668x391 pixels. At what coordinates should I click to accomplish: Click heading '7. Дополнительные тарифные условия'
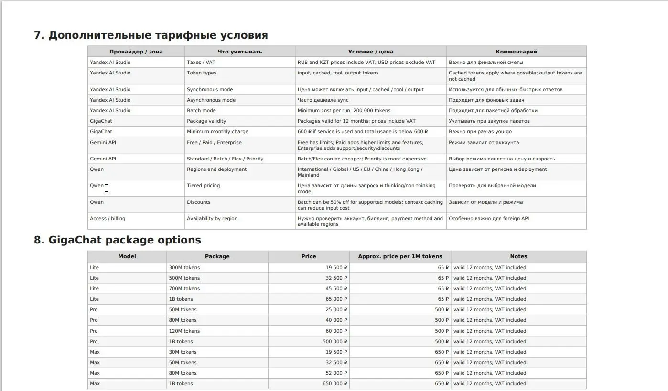tap(151, 35)
